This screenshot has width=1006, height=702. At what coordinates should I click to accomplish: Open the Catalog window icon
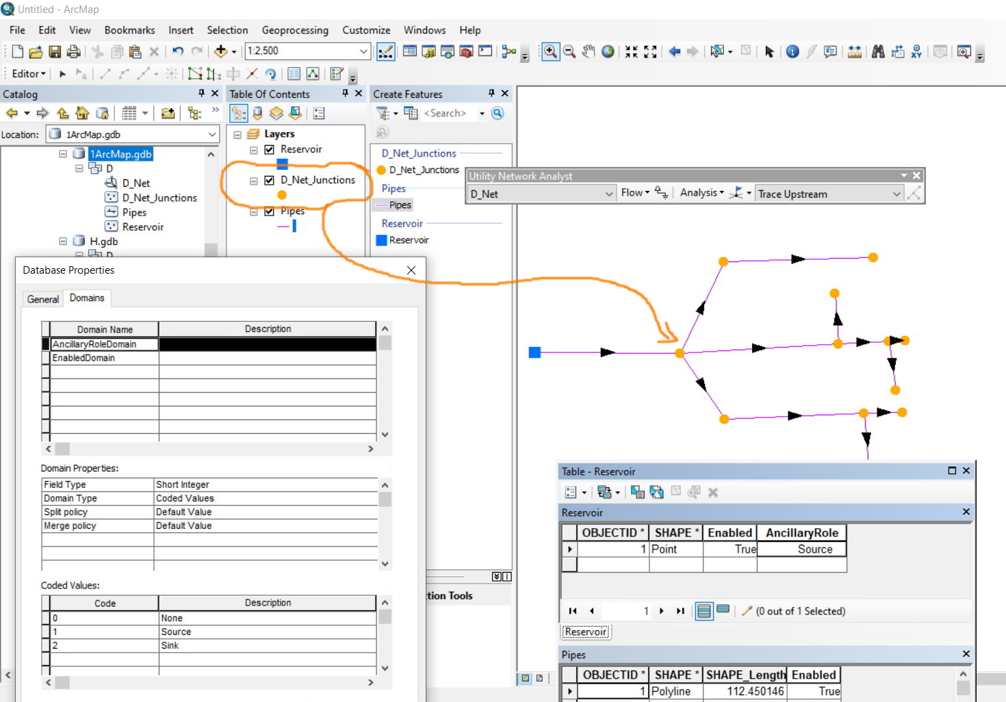[428, 51]
